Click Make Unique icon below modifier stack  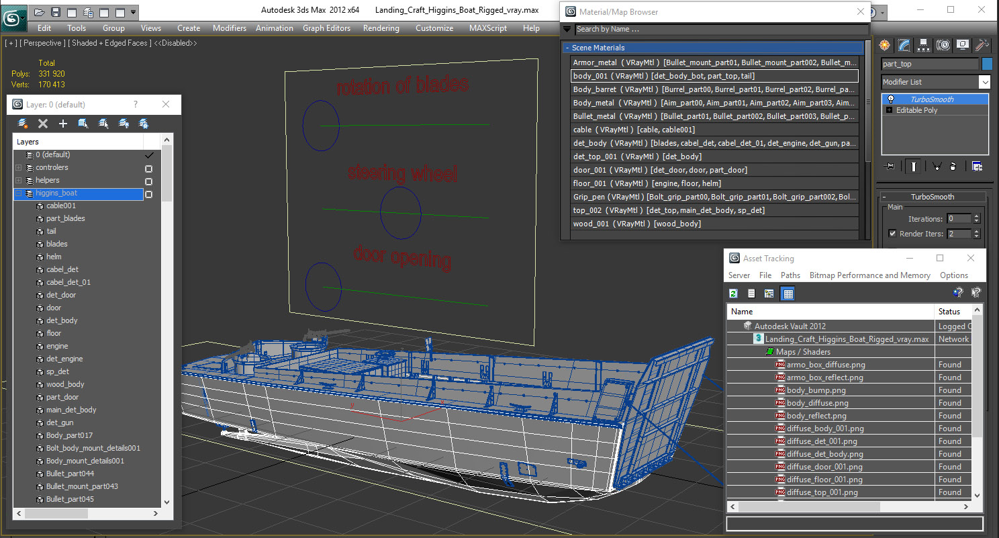pyautogui.click(x=937, y=167)
